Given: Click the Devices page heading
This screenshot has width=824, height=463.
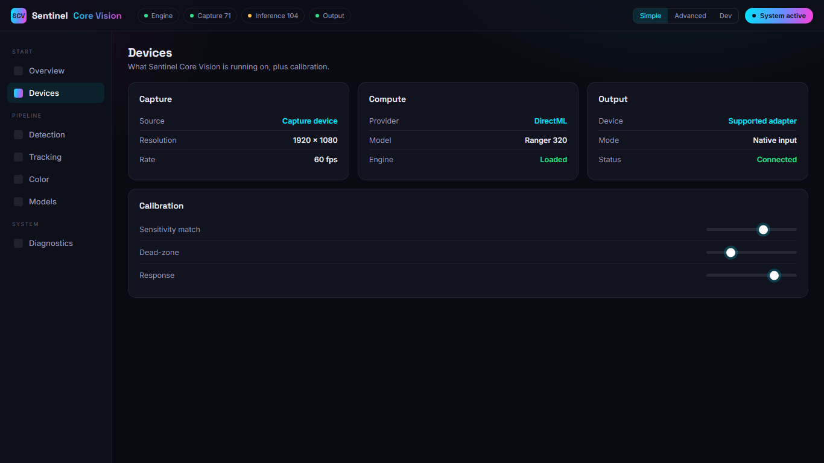Looking at the screenshot, I should pyautogui.click(x=150, y=53).
